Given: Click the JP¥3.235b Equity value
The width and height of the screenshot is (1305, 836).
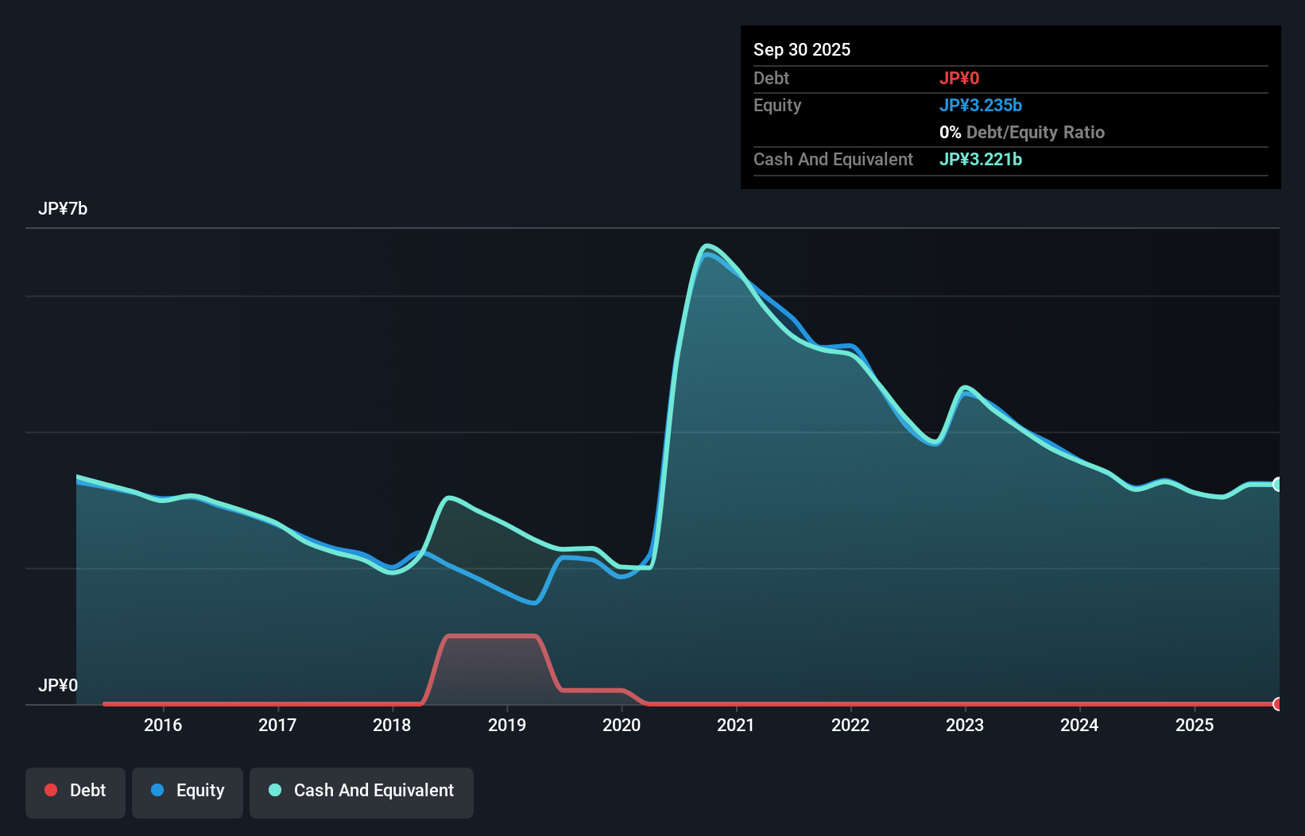Looking at the screenshot, I should pos(981,105).
